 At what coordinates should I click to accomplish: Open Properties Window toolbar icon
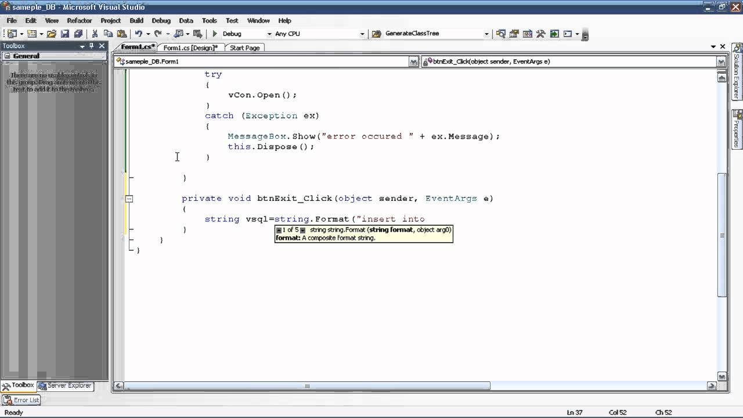pos(514,34)
